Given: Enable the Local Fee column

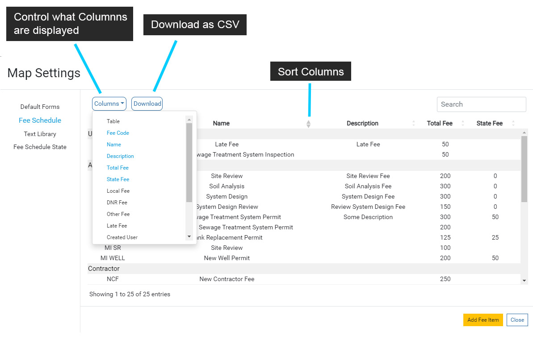Looking at the screenshot, I should pyautogui.click(x=118, y=191).
